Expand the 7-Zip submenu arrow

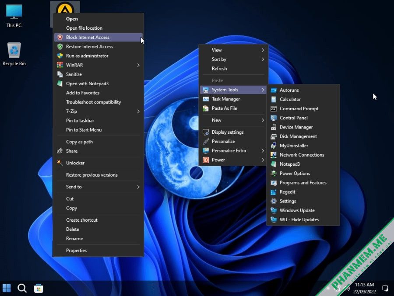tap(138, 111)
